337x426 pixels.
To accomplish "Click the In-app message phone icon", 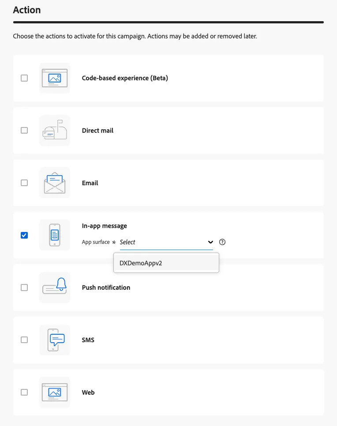I will point(55,235).
